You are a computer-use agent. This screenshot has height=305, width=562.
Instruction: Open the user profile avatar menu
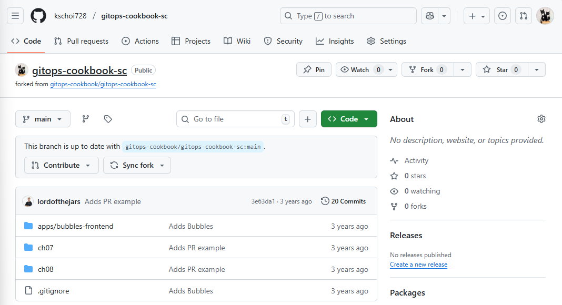[x=545, y=16]
